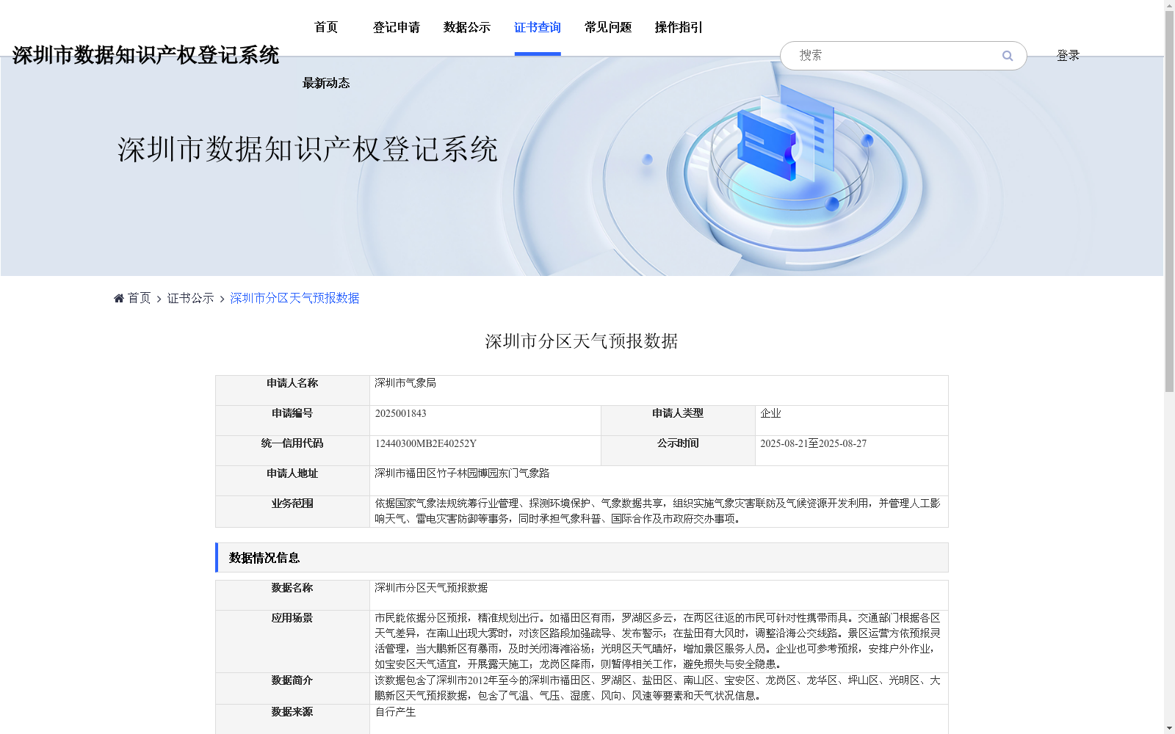Click the 企业 link in applicant type
Screen dimensions: 1175x734
click(x=770, y=413)
